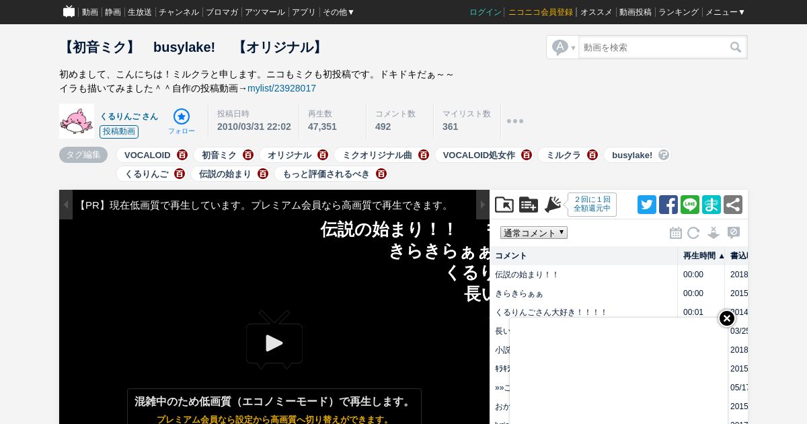The height and width of the screenshot is (424, 807).
Task: Open dictionary icon for ミルクラ tag
Action: tap(592, 155)
